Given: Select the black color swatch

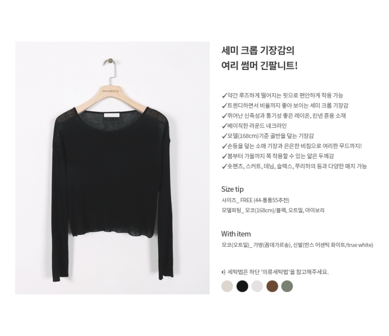Looking at the screenshot, I should [242, 286].
